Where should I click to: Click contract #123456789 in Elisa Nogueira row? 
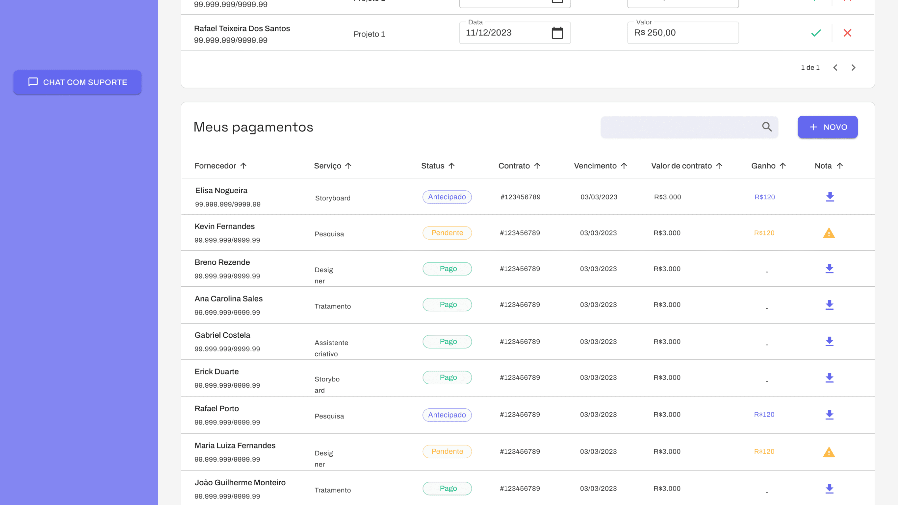(520, 197)
